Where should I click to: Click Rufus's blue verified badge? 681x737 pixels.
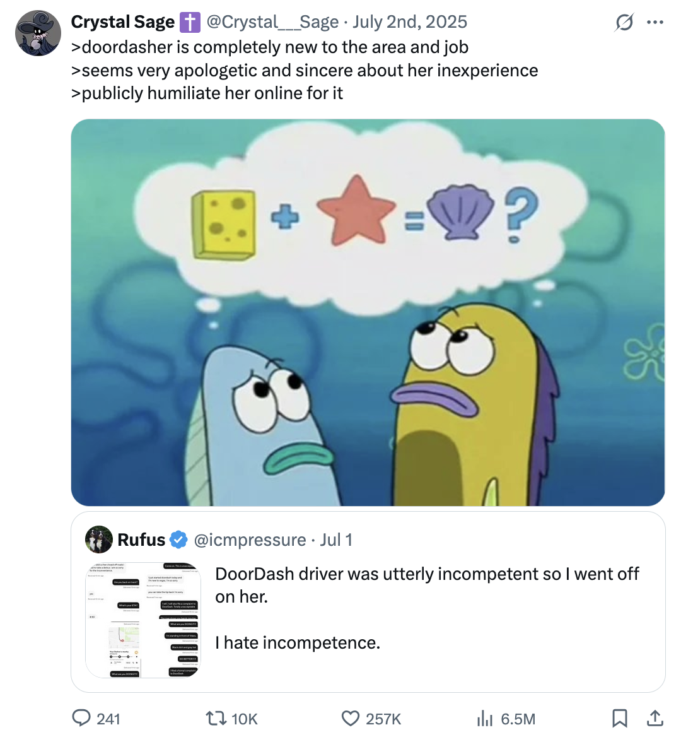pos(179,540)
